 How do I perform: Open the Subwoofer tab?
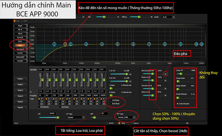point(20,57)
